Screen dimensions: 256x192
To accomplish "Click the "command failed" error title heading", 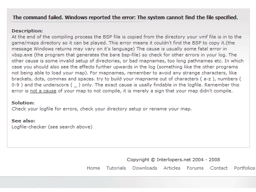I will click(125, 17).
